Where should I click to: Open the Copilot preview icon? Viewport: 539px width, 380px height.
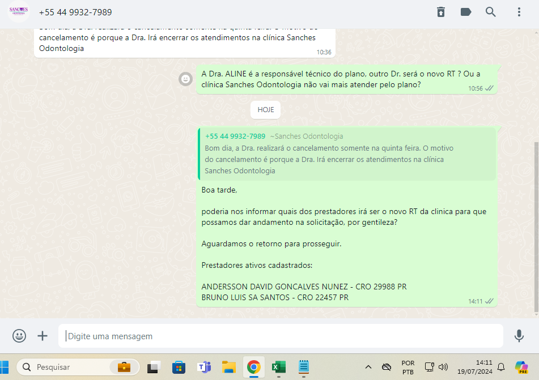[x=521, y=368]
